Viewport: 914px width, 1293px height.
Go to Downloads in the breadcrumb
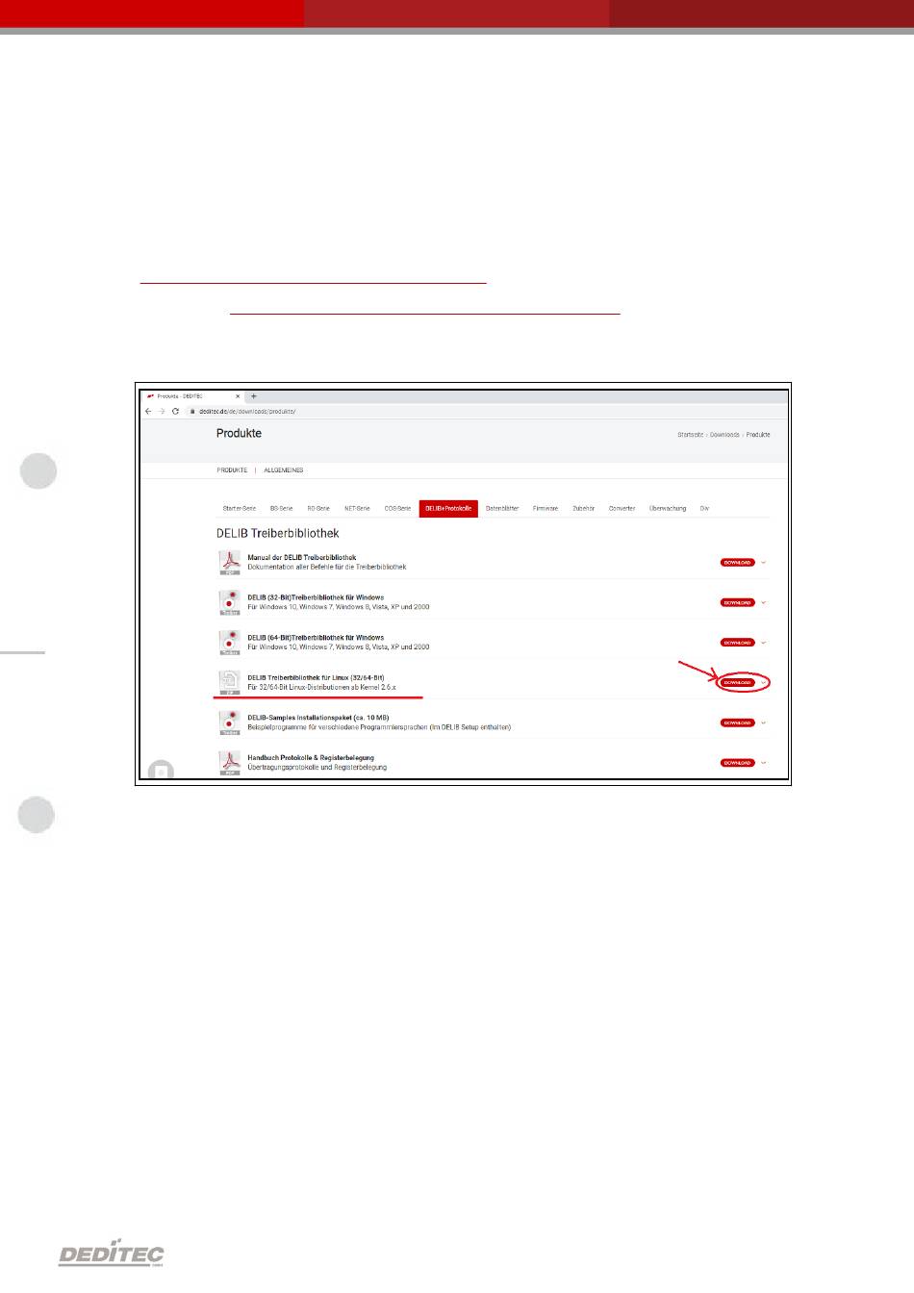[x=724, y=435]
